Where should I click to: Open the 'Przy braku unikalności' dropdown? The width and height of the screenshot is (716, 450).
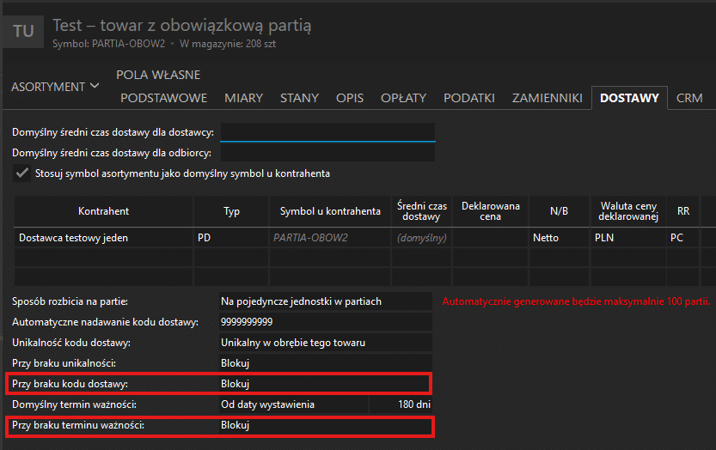click(325, 362)
